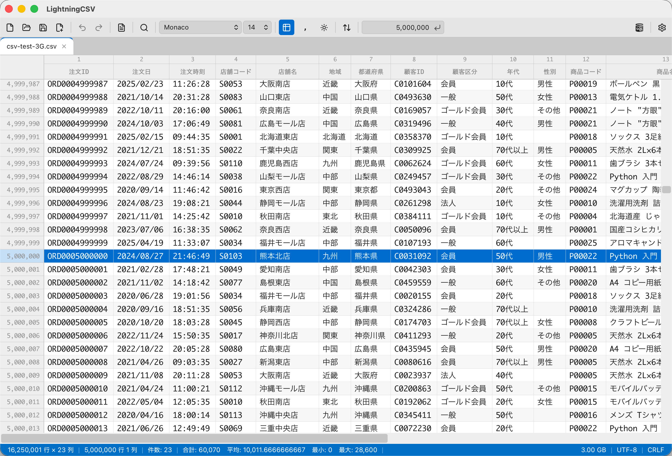Image resolution: width=672 pixels, height=456 pixels.
Task: Open the SQL database icon
Action: [x=639, y=28]
